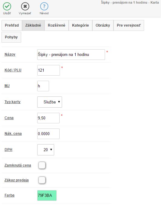Select the MJ unit input field
161x205 pixels.
pyautogui.click(x=43, y=86)
